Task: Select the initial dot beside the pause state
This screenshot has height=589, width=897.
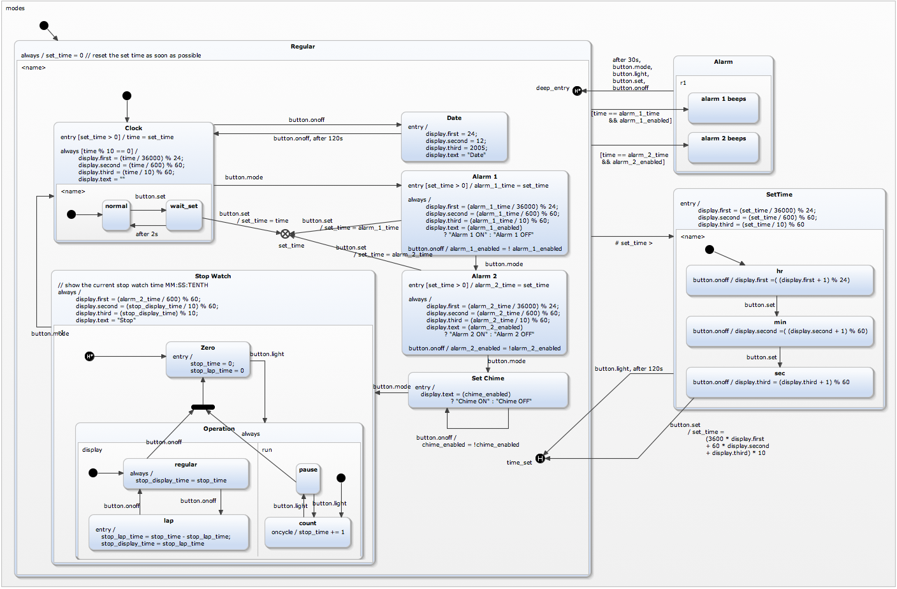Action: coord(340,477)
